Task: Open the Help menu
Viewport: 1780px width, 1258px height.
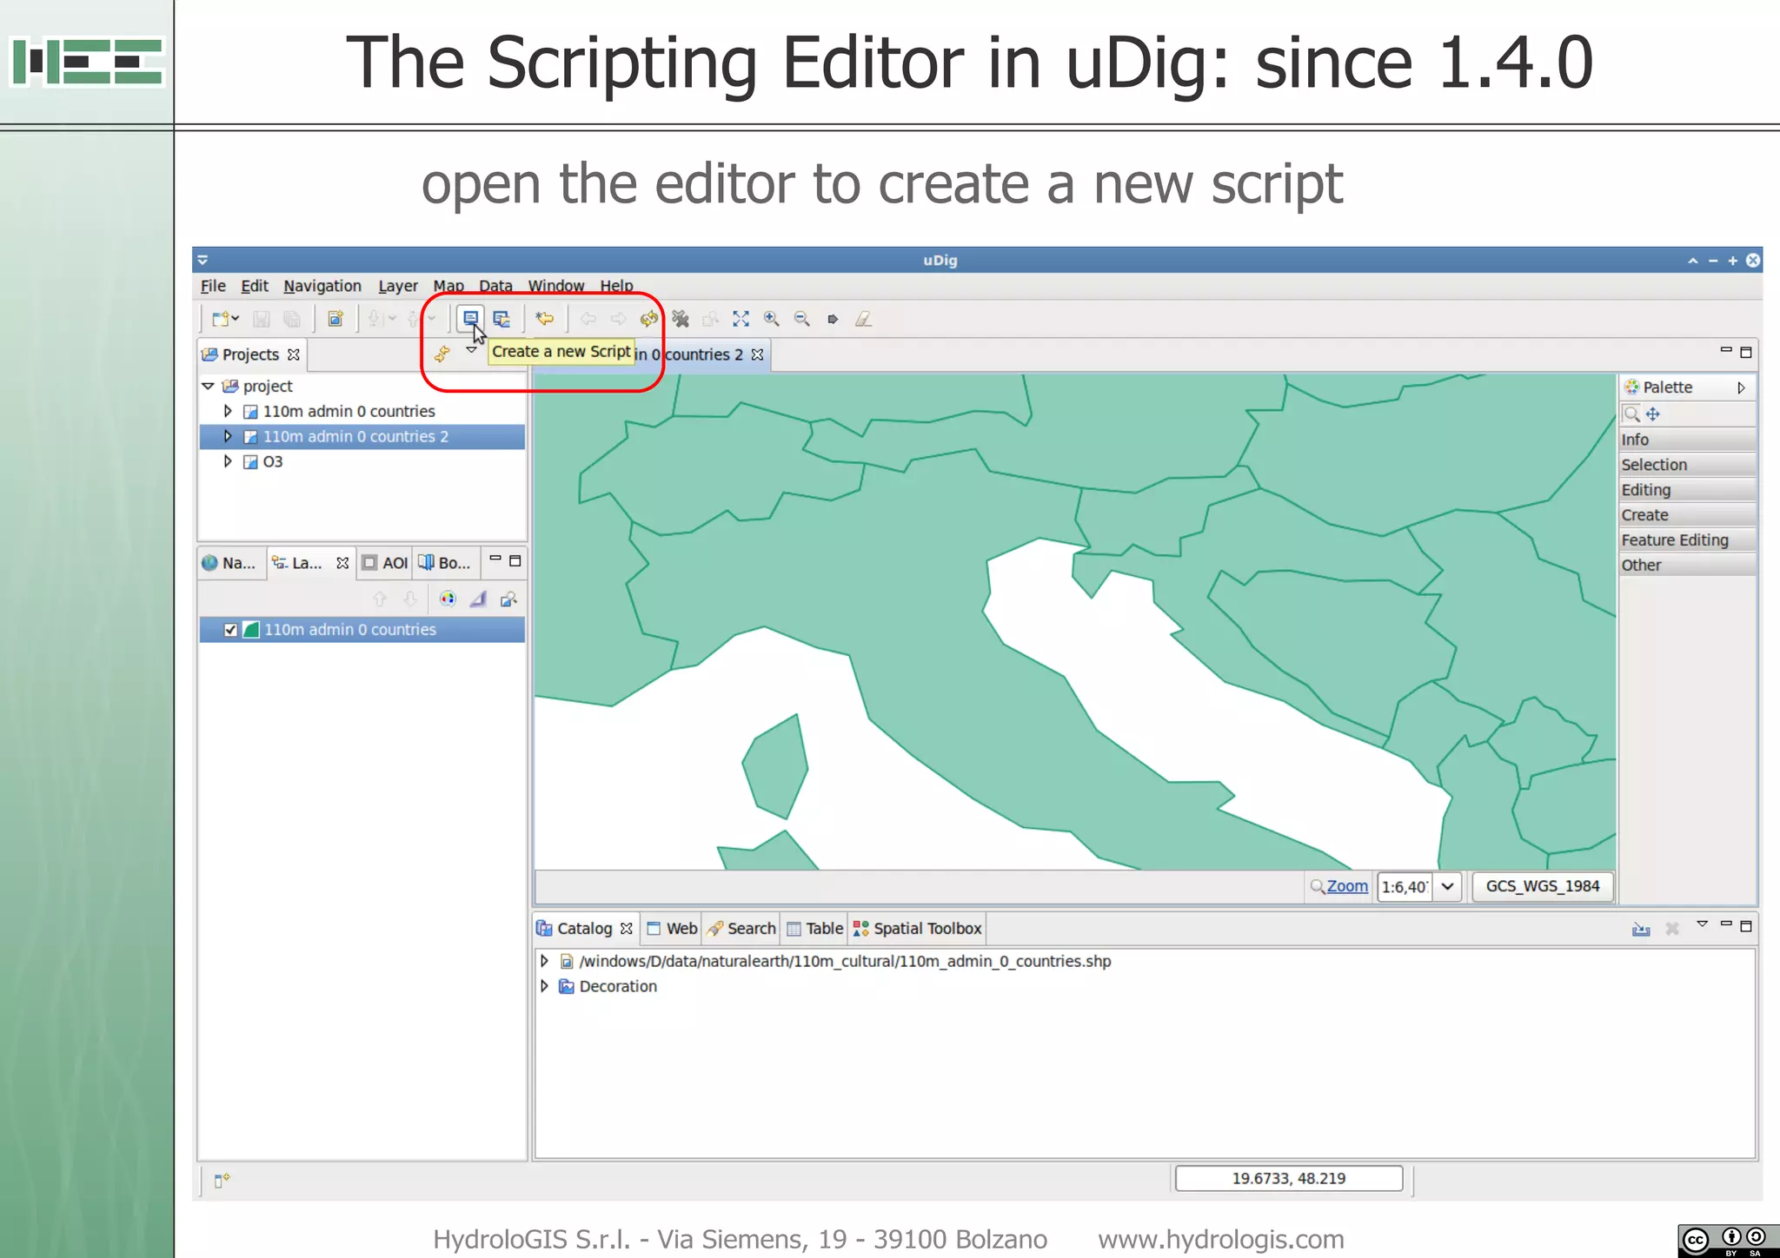Action: (x=616, y=286)
